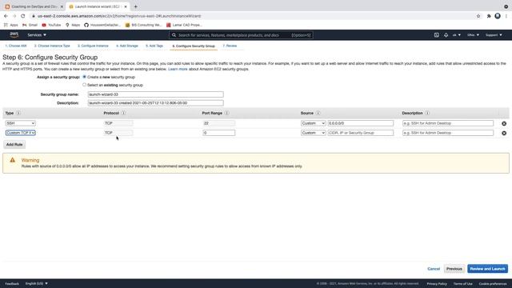
Task: Click the browser forward arrow
Action: tap(14, 16)
